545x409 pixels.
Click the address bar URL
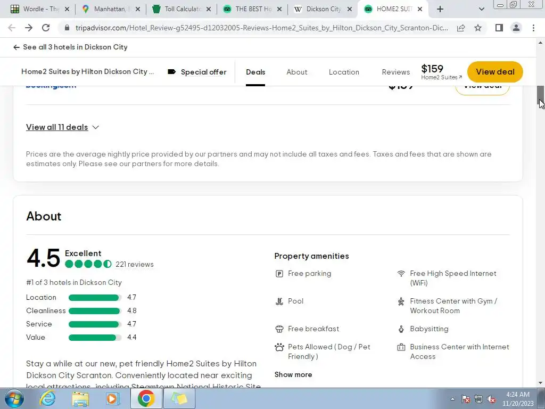[261, 28]
